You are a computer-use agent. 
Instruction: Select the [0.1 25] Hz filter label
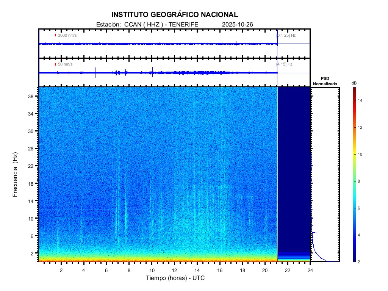click(286, 35)
